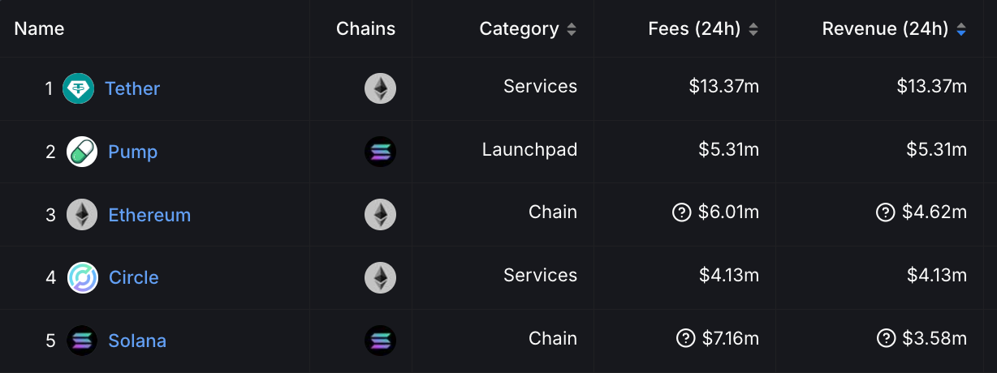997x373 pixels.
Task: Click the Name column header
Action: pyautogui.click(x=39, y=29)
